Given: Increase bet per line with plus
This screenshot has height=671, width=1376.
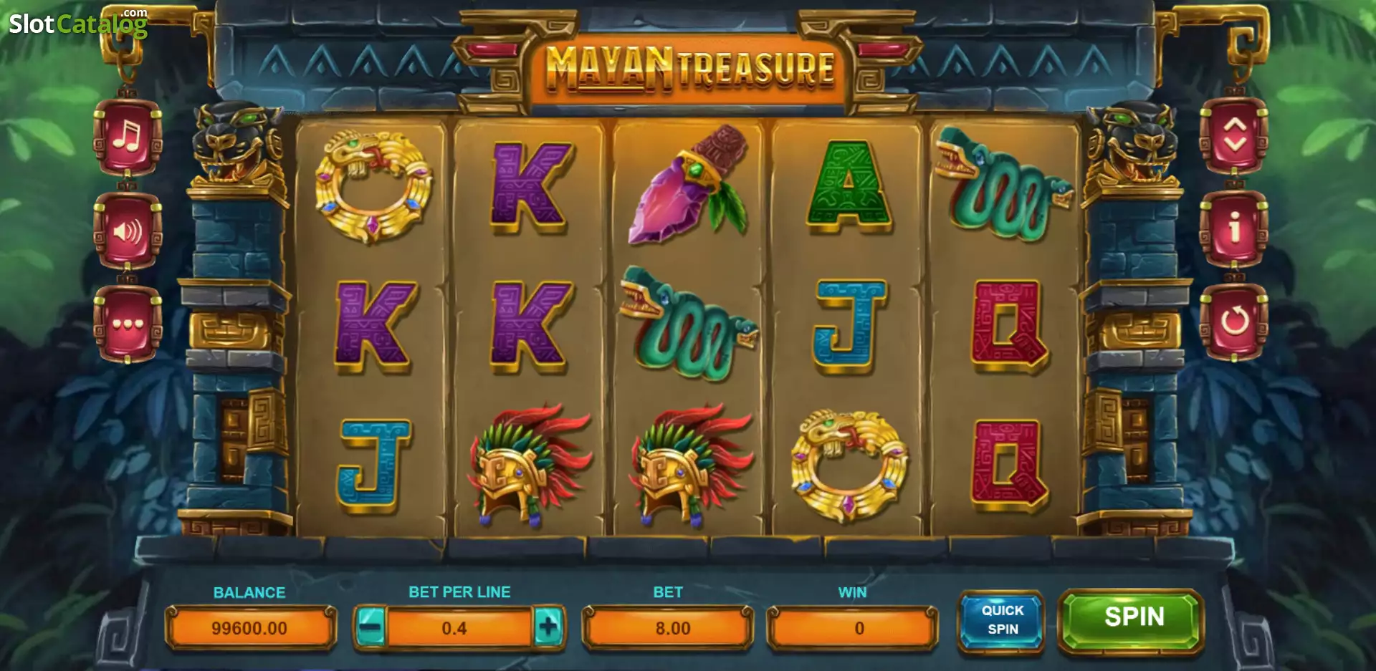Looking at the screenshot, I should [x=548, y=628].
